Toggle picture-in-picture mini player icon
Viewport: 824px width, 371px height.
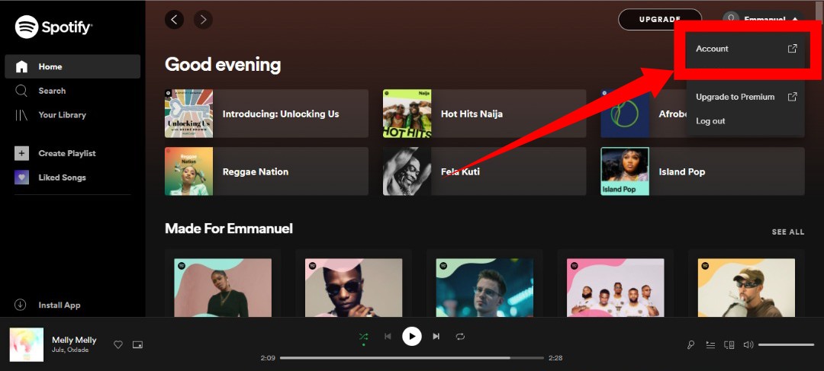[x=137, y=345]
